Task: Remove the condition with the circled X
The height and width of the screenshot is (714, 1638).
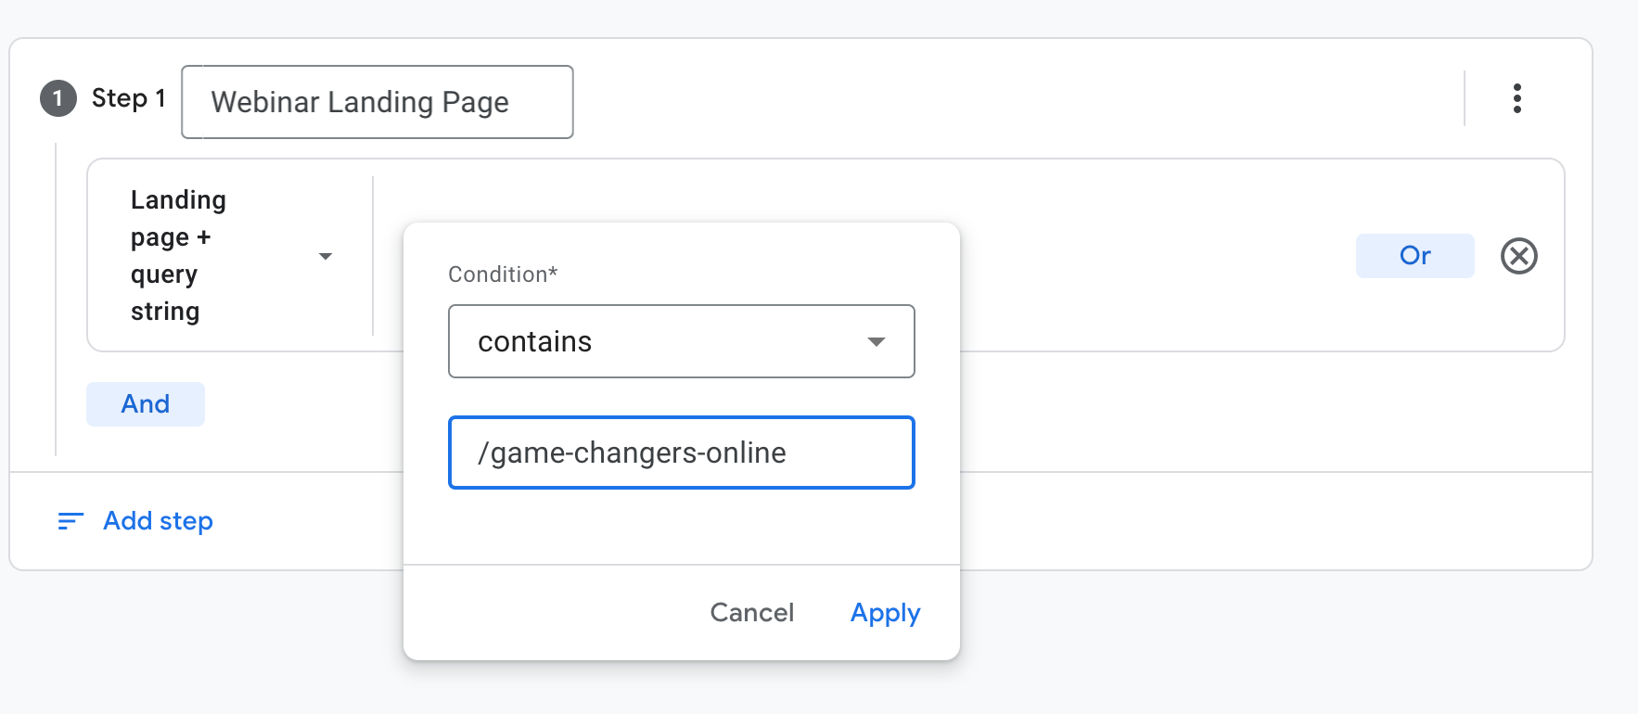Action: pos(1519,256)
